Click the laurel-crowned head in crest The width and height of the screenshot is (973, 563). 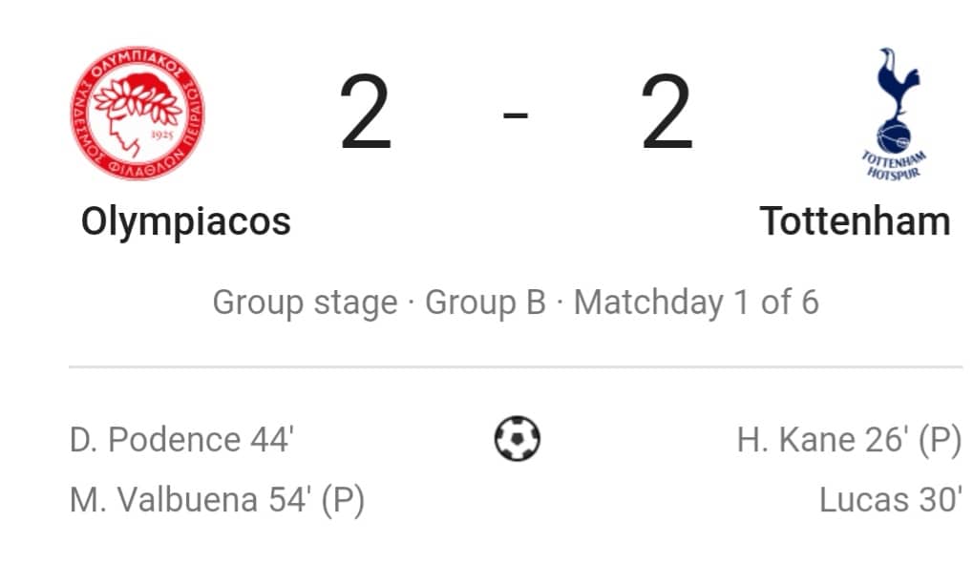click(x=137, y=114)
